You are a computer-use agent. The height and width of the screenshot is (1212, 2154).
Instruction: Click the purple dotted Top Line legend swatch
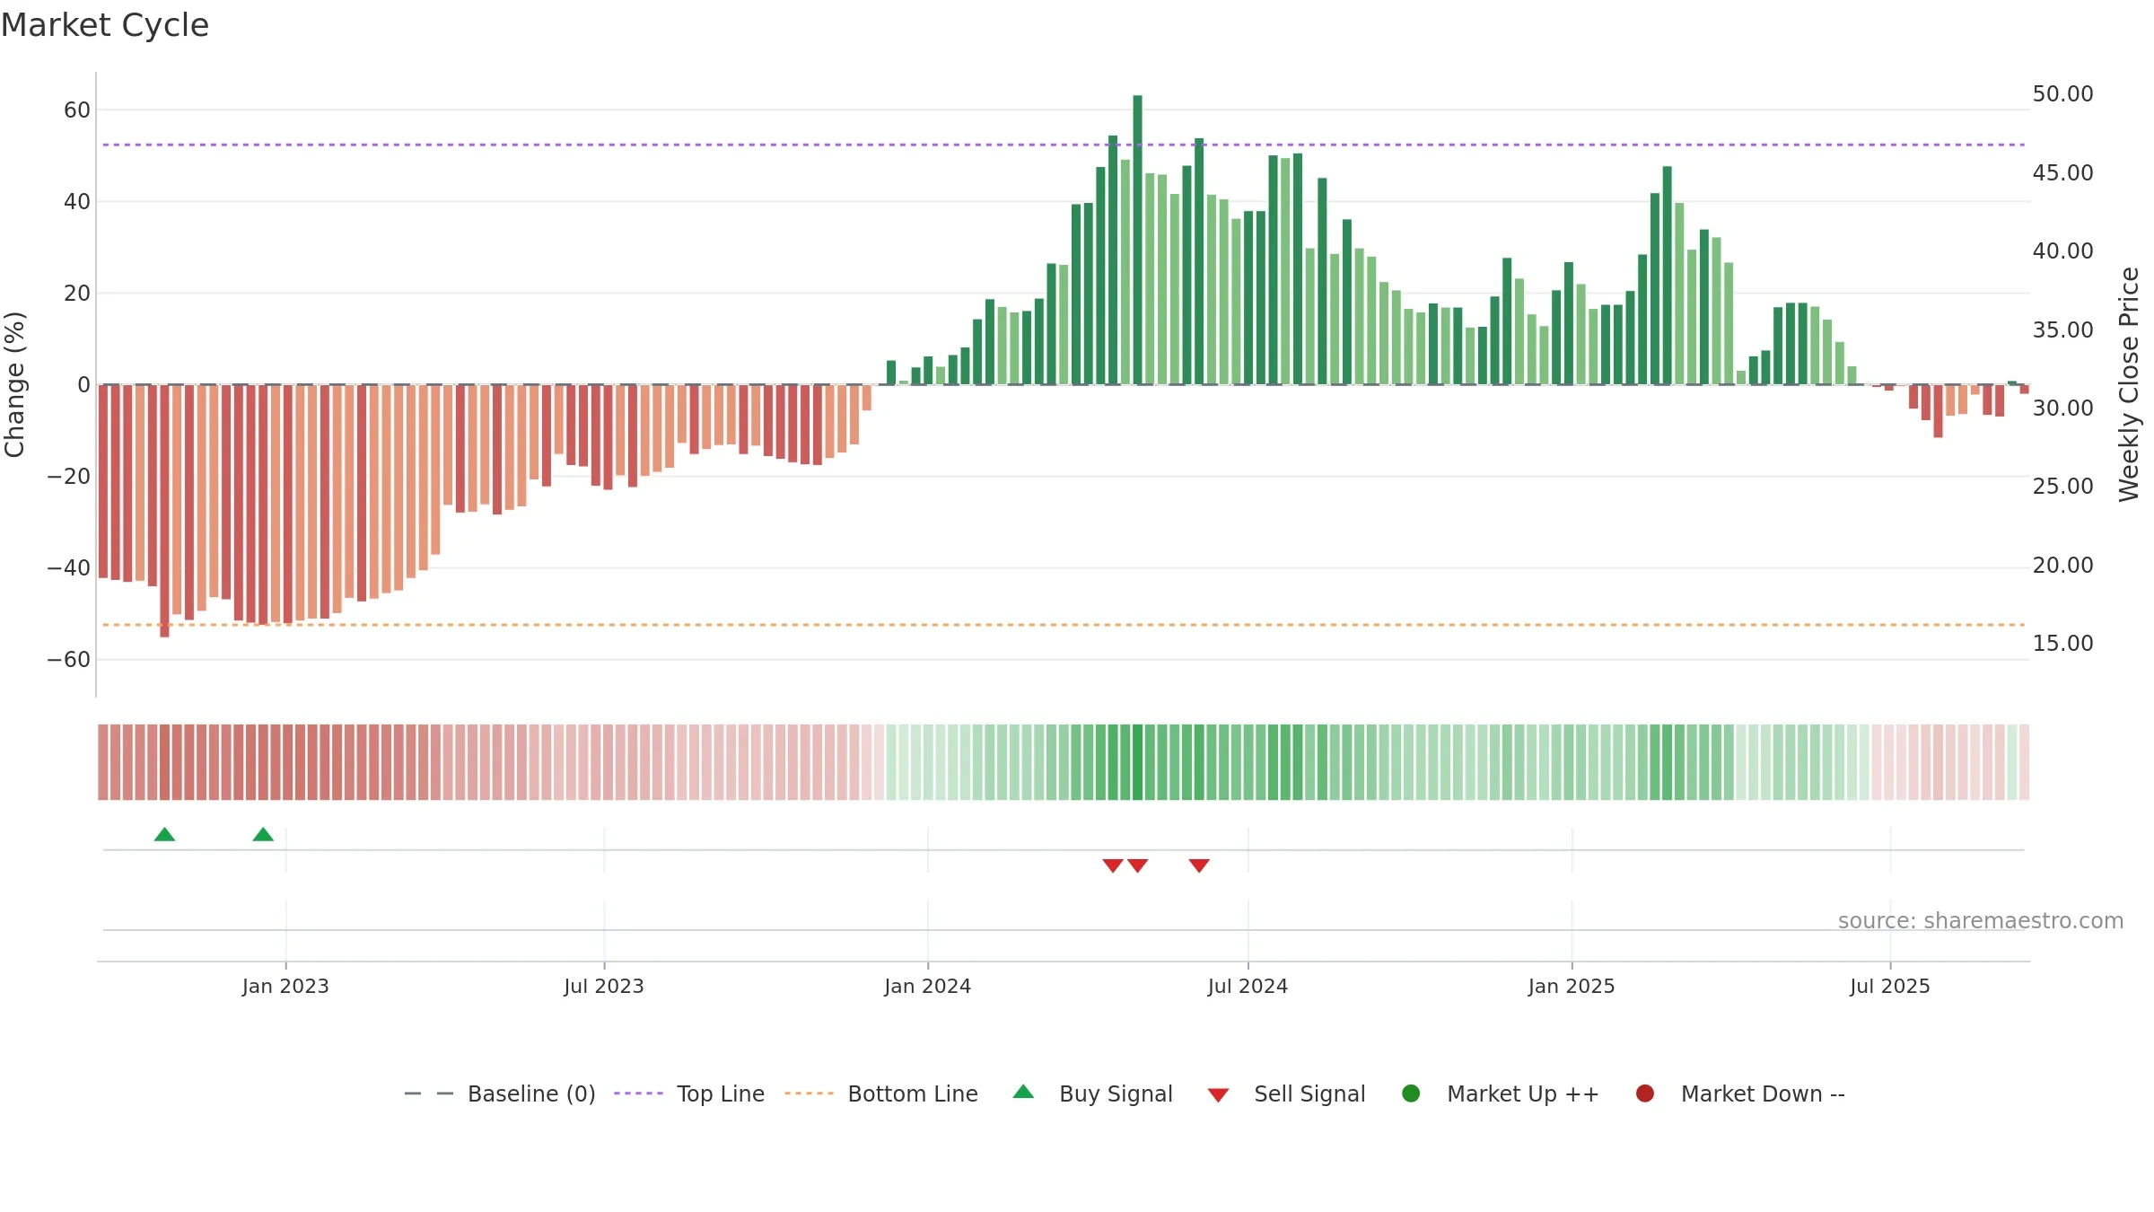(x=638, y=1093)
